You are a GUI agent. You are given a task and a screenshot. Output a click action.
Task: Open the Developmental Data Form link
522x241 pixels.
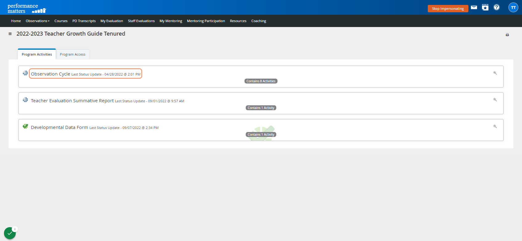pyautogui.click(x=59, y=127)
